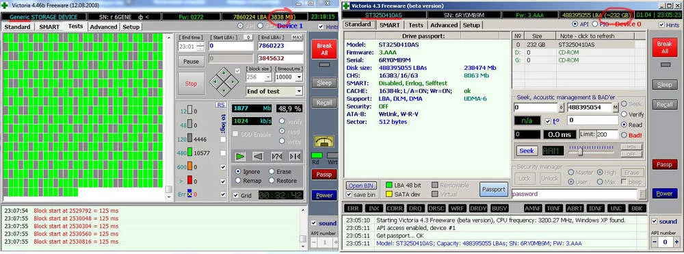This screenshot has height=254, width=684.
Task: Toggle sound checkbox in Victoria 4.3 window
Action: [654, 221]
